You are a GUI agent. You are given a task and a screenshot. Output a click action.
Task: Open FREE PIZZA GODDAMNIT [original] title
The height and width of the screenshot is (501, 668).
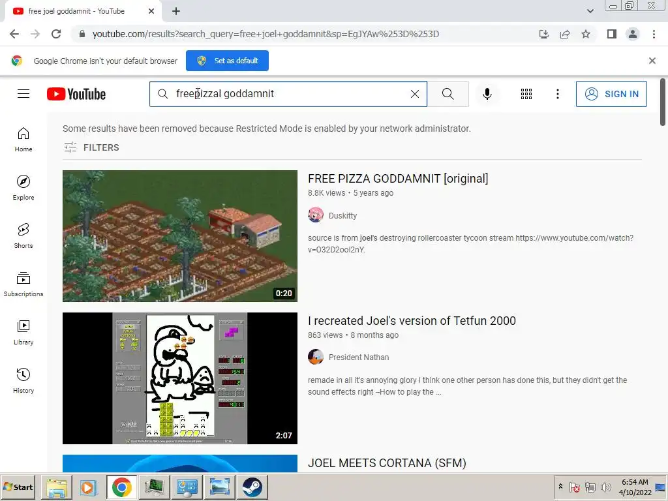[398, 179]
